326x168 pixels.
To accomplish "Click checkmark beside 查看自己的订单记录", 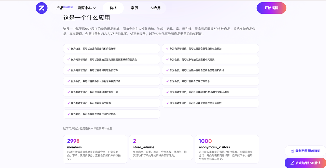I will click(x=167, y=81).
